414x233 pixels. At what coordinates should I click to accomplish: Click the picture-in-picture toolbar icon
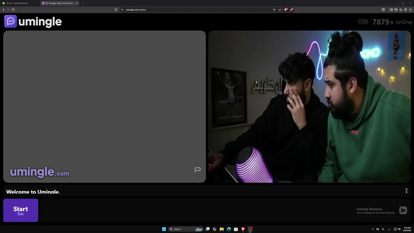point(383,10)
